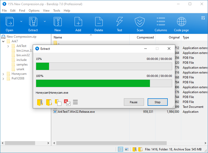The height and width of the screenshot is (153, 208).
Task: Click the New archive toolbar icon
Action: coord(58,22)
